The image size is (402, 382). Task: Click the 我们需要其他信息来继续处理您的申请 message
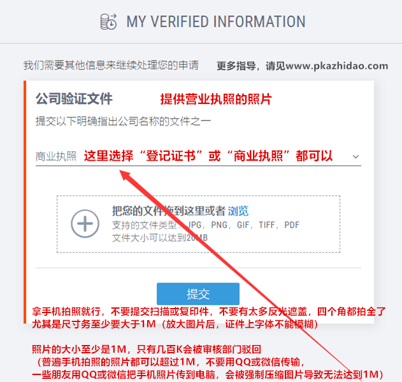point(111,65)
